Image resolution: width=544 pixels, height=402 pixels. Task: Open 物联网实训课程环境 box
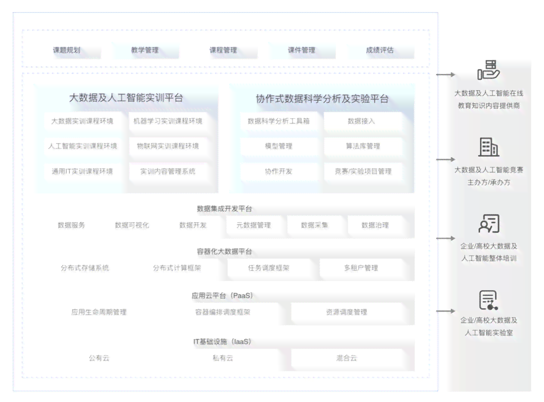click(x=168, y=146)
